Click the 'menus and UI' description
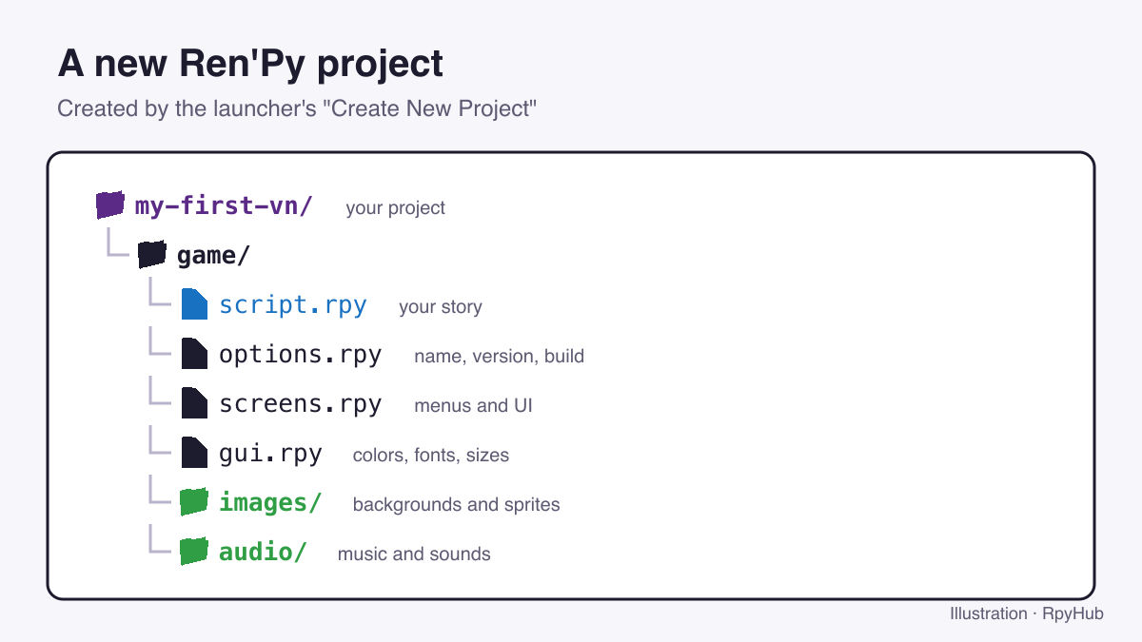This screenshot has height=642, width=1142. (473, 405)
